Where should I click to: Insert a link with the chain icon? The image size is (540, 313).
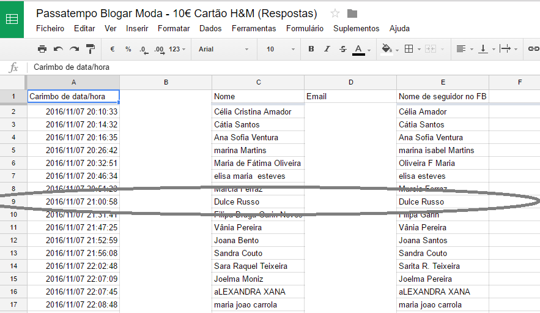click(x=534, y=49)
